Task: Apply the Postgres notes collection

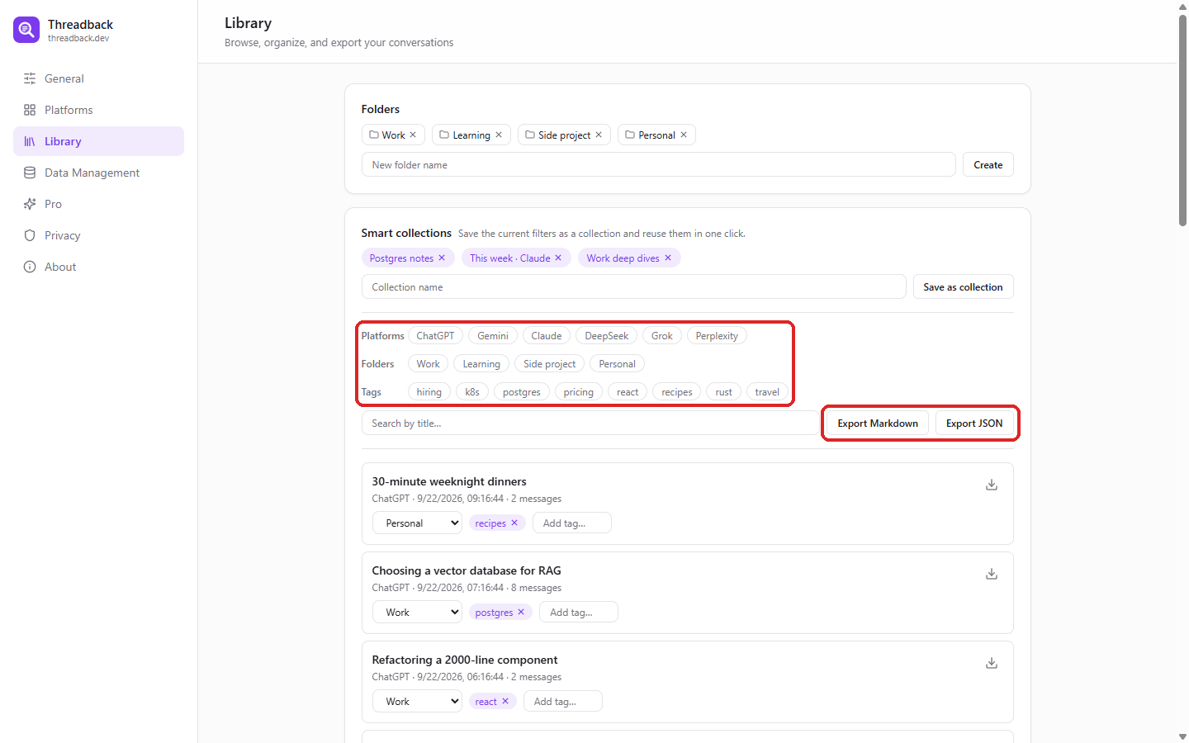Action: [401, 258]
